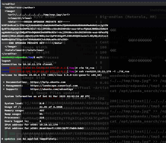Click the 'END OPENSSH PRIVATE KEY' line
This screenshot has height=143, width=166.
[32, 43]
